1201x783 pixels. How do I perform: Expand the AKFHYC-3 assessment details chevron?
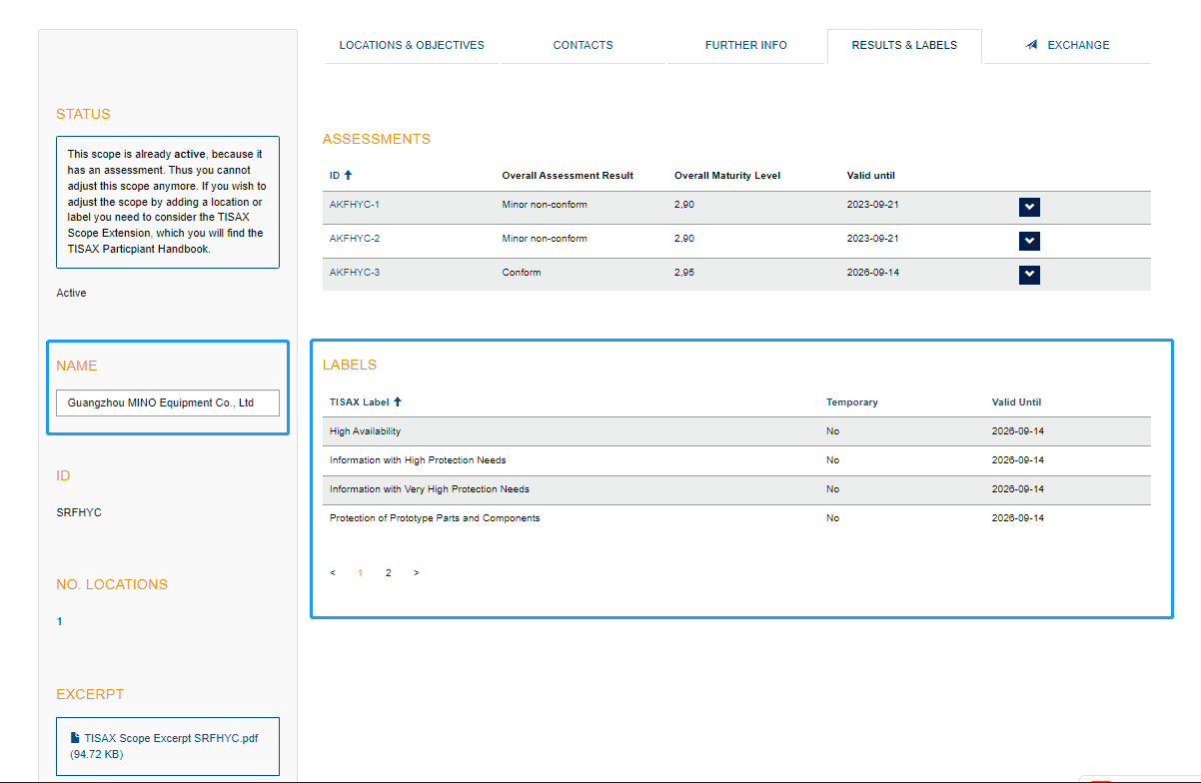[x=1029, y=275]
